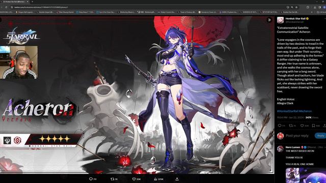Like the post using the heart beneath the artwork
Viewport: 326px width, 183px height.
click(134, 179)
